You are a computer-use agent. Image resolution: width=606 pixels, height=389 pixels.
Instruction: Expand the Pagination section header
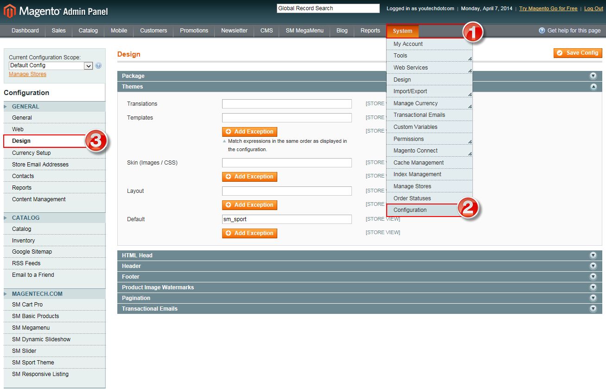[360, 298]
